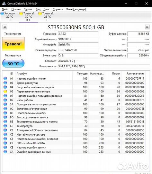Viewport: 152px width, 174px height.
Task: Go to next disk with right arrow
Action: (x=147, y=27)
